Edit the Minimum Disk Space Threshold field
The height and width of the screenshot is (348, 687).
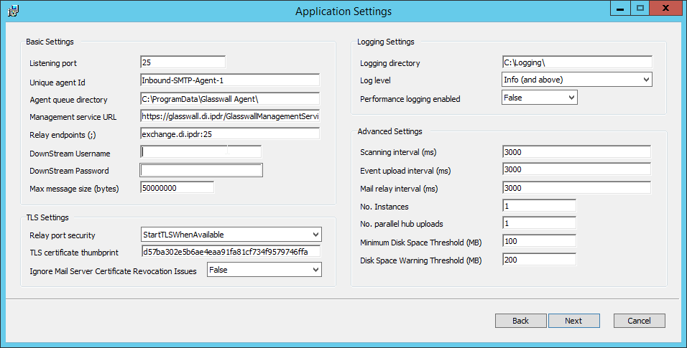pyautogui.click(x=539, y=241)
